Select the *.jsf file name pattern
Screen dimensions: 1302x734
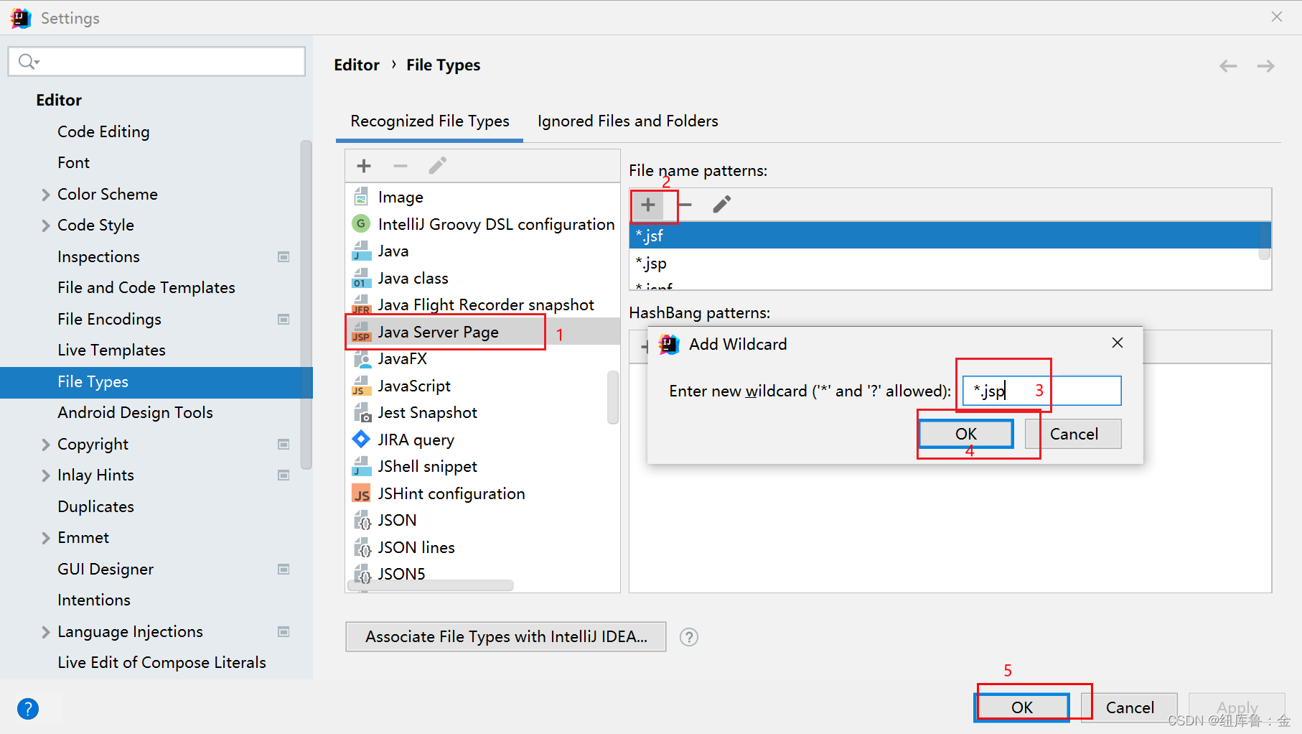[945, 236]
